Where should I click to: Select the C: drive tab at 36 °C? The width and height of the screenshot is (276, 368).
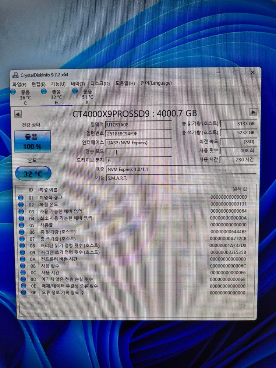click(25, 98)
